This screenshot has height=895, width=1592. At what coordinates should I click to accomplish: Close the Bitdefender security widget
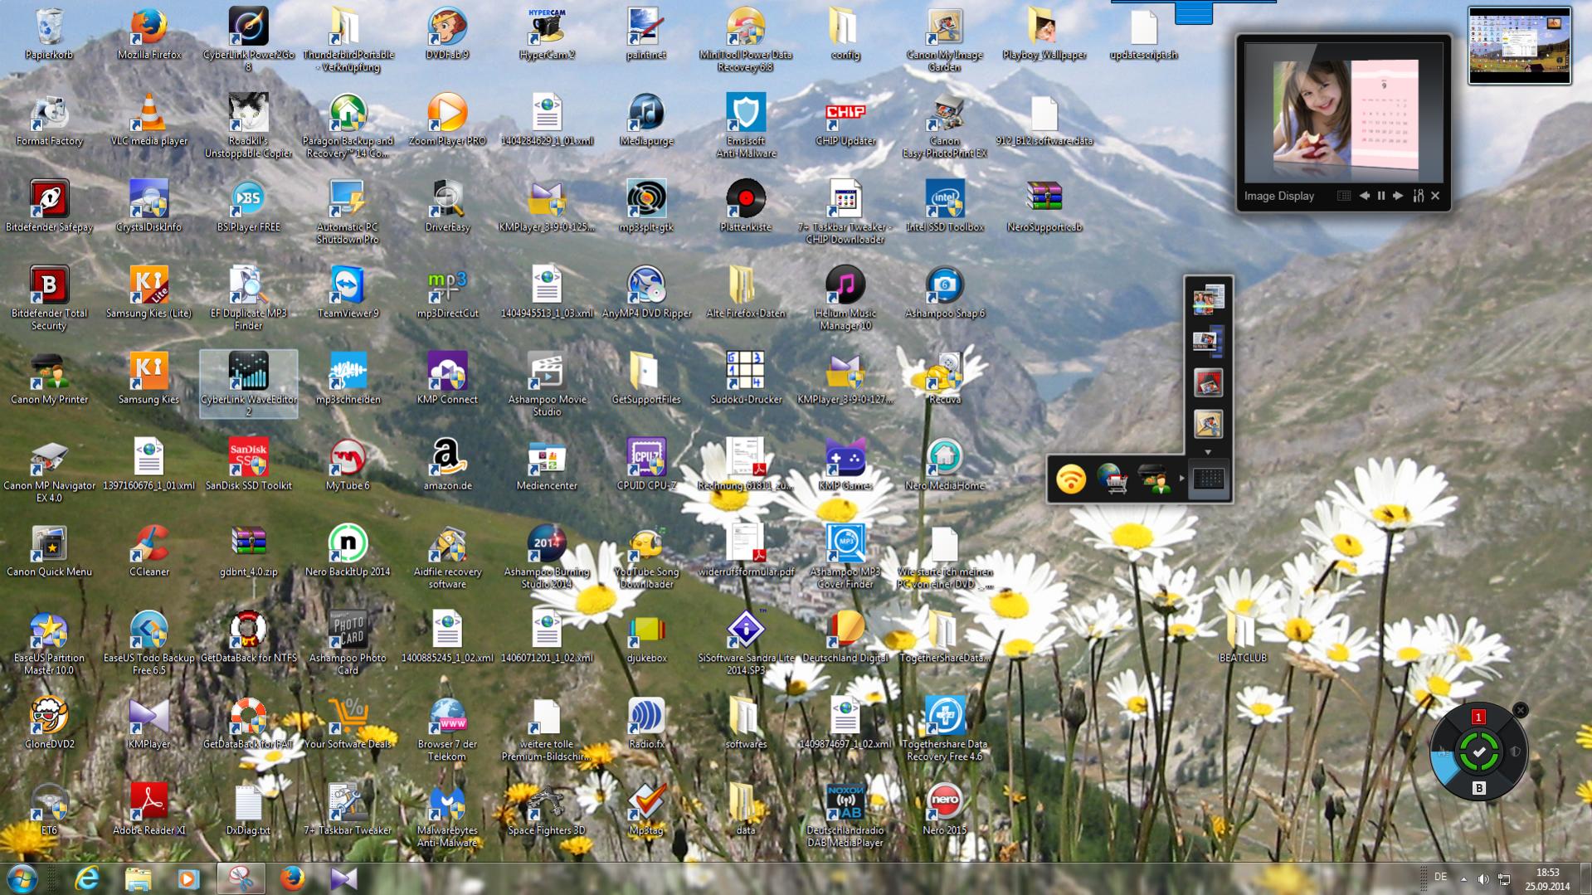point(1520,710)
